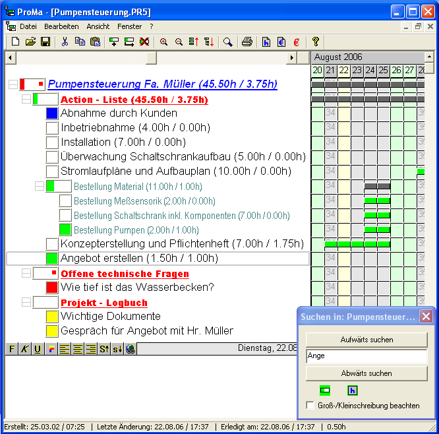Zoom out with the minus magnifier icon
The image size is (439, 434).
click(x=179, y=42)
